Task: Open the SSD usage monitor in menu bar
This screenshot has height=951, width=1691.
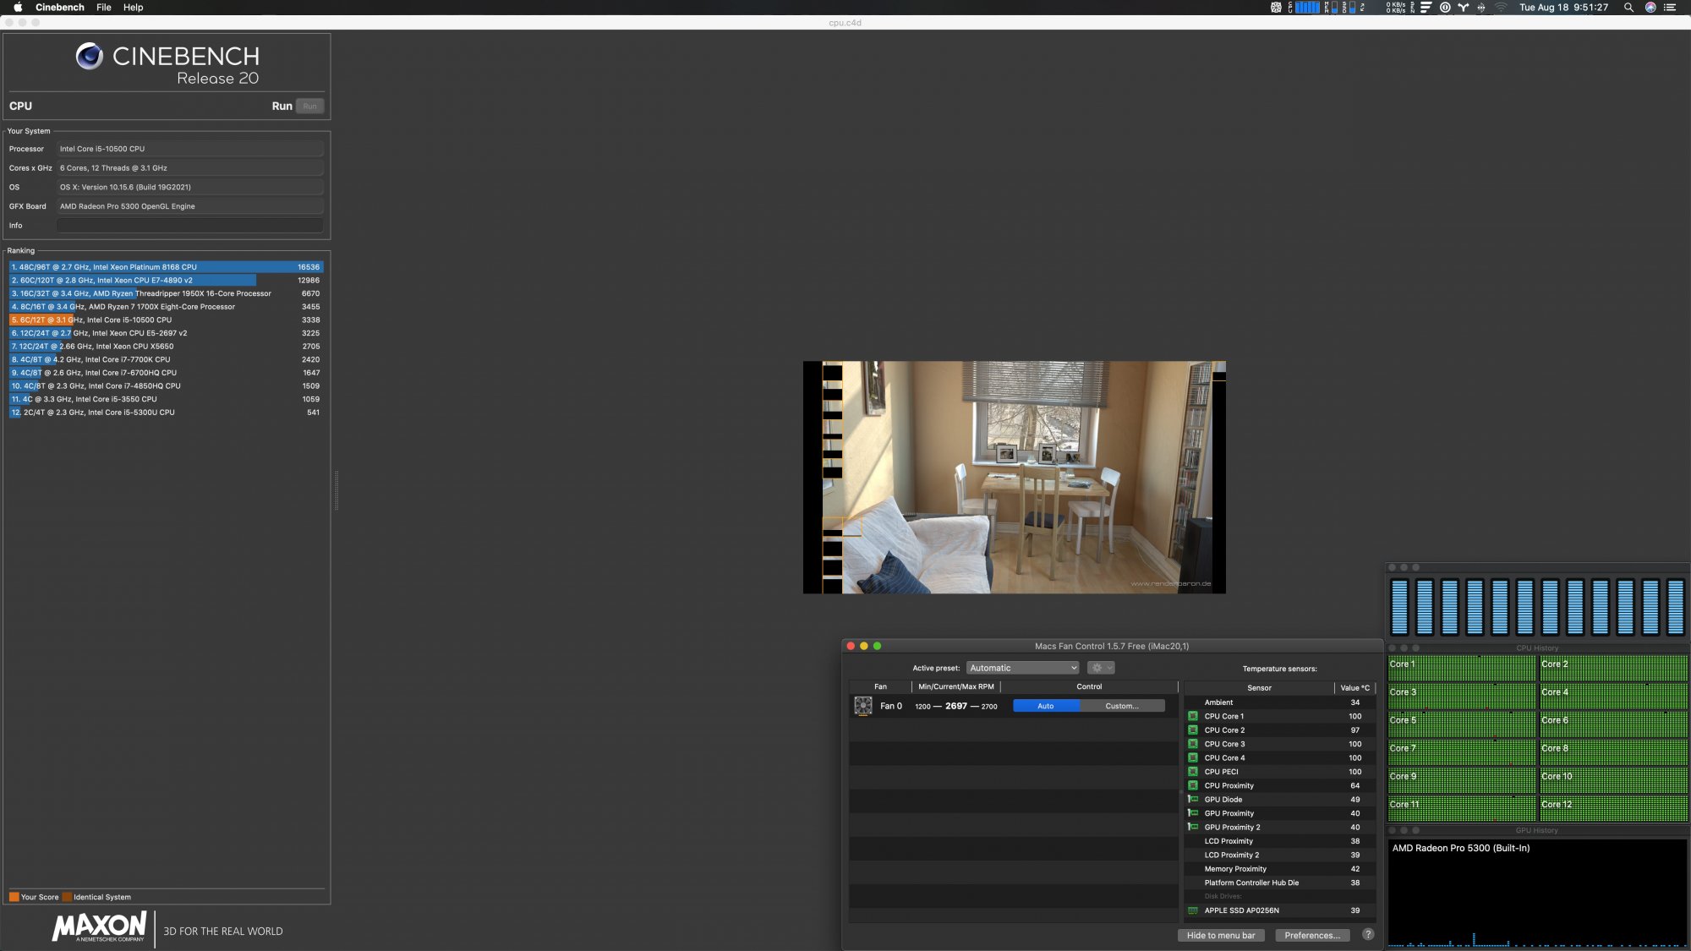Action: click(1348, 7)
